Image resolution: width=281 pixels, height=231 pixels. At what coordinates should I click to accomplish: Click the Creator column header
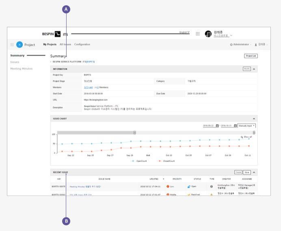point(226,179)
